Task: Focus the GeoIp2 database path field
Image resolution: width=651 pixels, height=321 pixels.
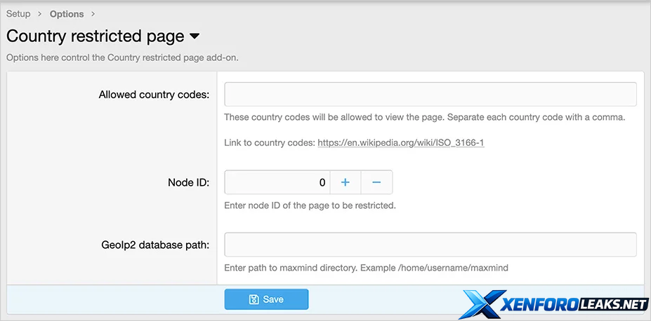Action: click(x=430, y=245)
